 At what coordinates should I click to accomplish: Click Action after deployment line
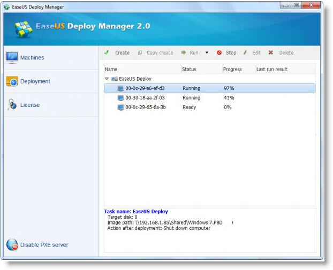(159, 228)
